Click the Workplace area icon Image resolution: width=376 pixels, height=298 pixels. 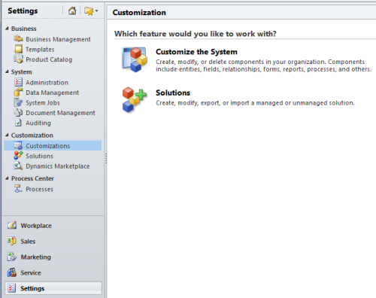pos(12,226)
